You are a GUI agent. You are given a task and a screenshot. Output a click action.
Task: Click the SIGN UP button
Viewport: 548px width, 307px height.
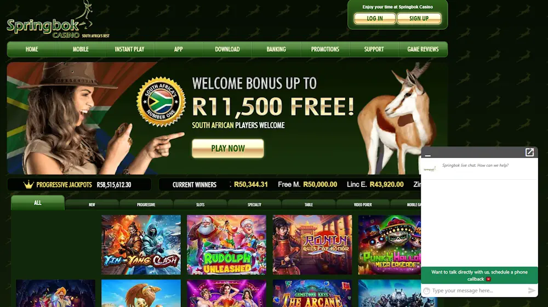(419, 19)
